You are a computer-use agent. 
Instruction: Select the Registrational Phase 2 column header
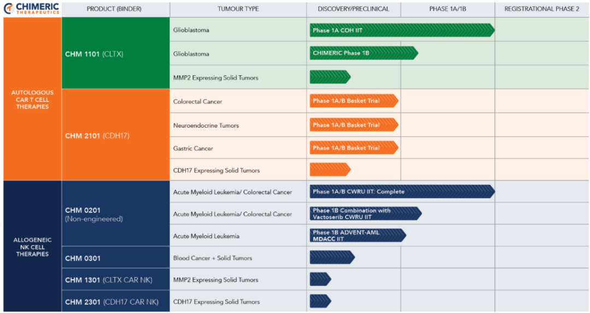click(x=541, y=9)
